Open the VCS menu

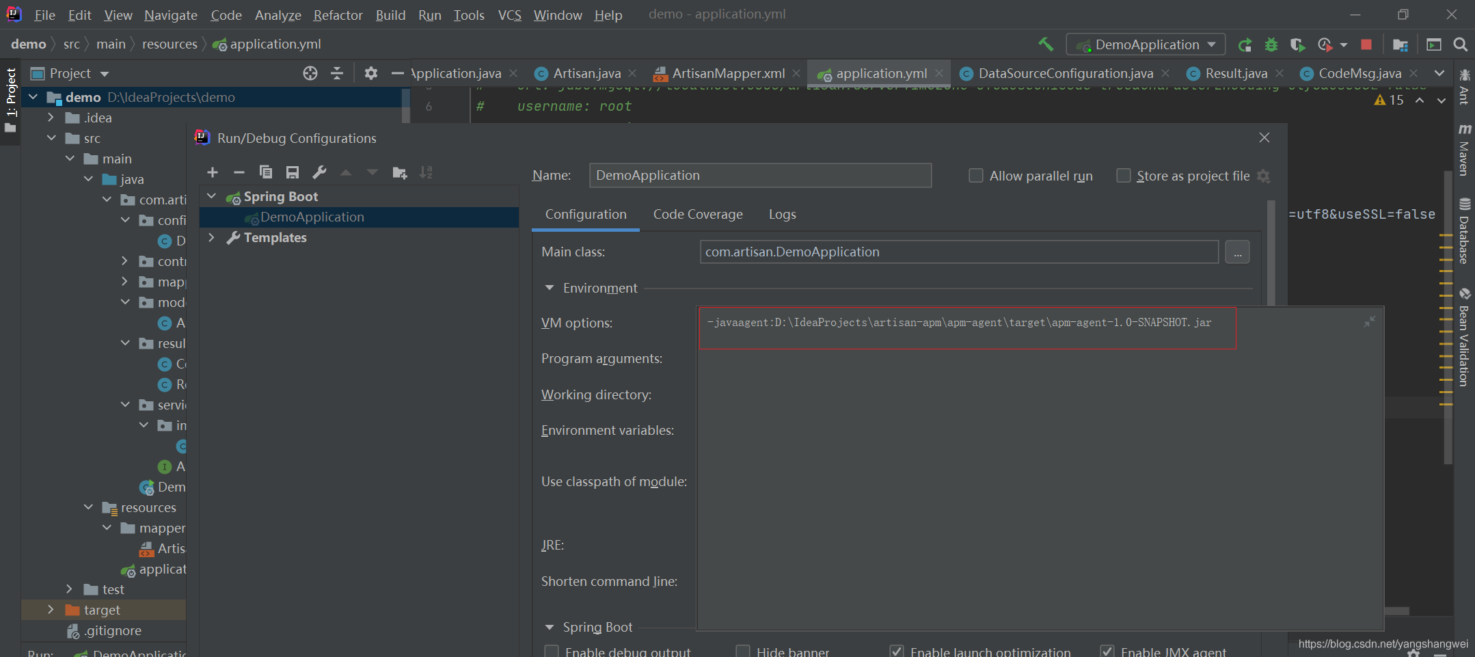point(509,14)
